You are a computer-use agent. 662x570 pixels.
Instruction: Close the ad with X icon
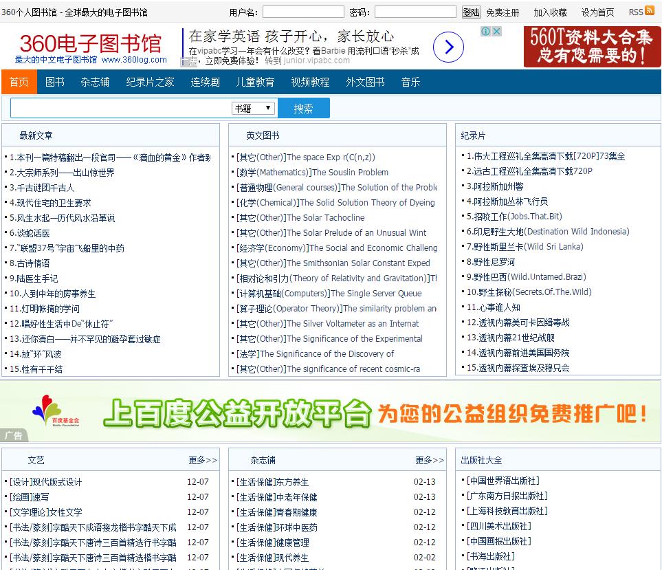(497, 31)
